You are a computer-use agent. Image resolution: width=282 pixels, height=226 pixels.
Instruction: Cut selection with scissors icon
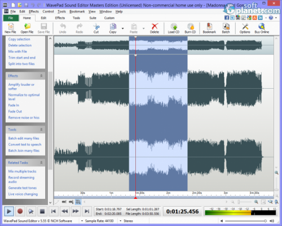coord(96,28)
